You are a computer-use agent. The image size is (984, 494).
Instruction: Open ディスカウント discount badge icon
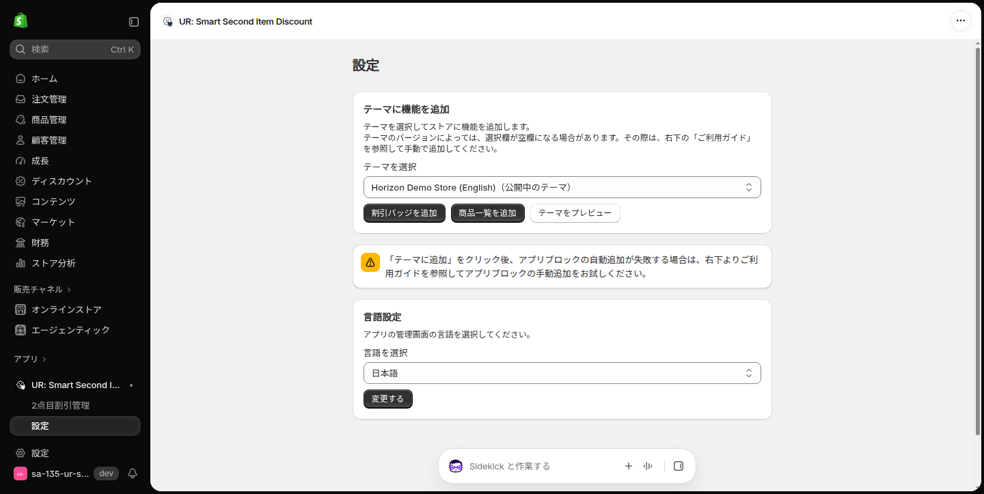(20, 181)
